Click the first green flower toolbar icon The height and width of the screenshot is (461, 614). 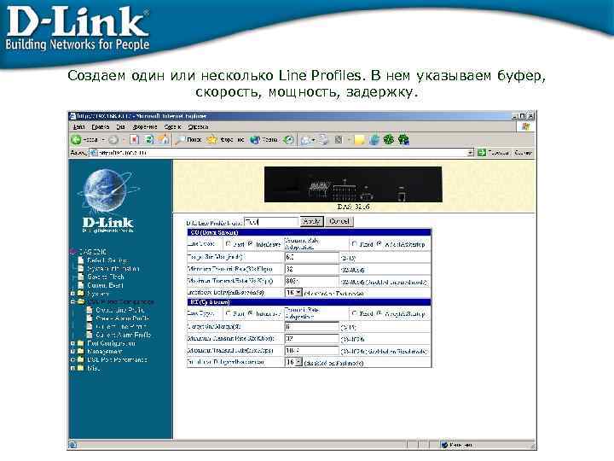(389, 139)
